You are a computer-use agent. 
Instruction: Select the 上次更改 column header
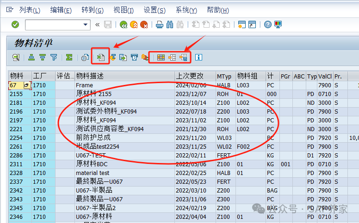[x=195, y=76]
